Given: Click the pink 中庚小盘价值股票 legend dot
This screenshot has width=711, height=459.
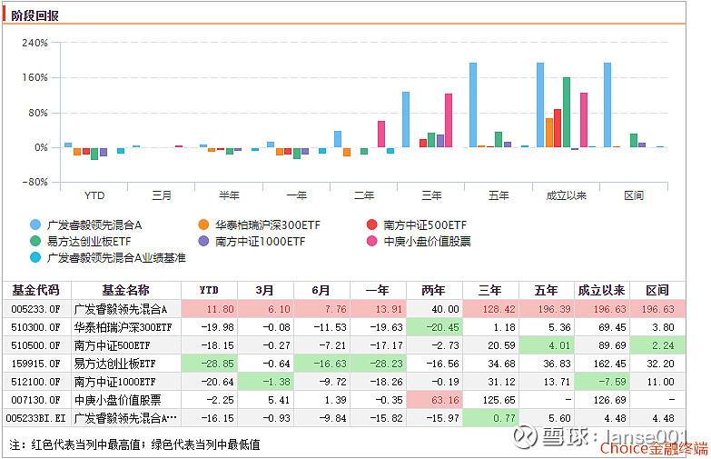Looking at the screenshot, I should click(371, 241).
